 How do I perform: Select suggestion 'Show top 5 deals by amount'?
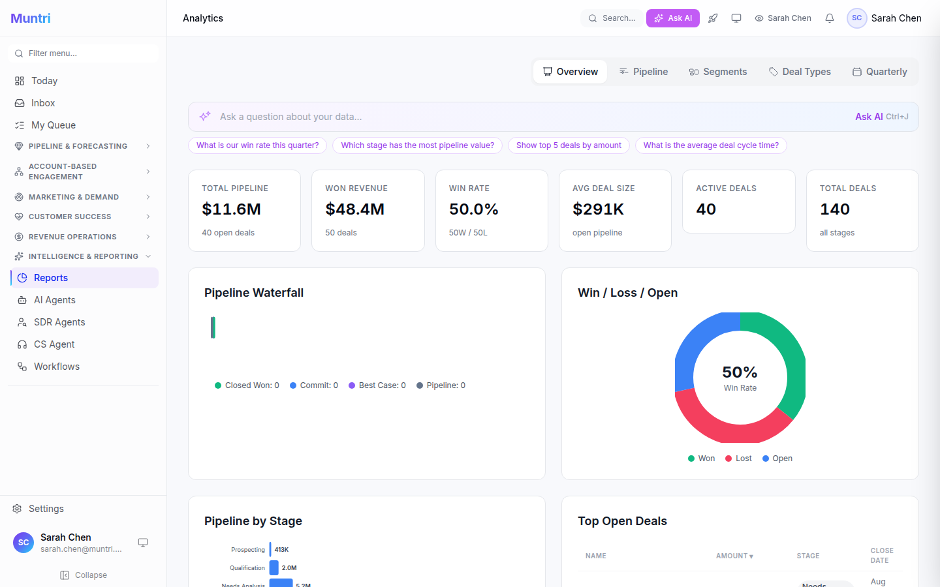[x=569, y=145]
